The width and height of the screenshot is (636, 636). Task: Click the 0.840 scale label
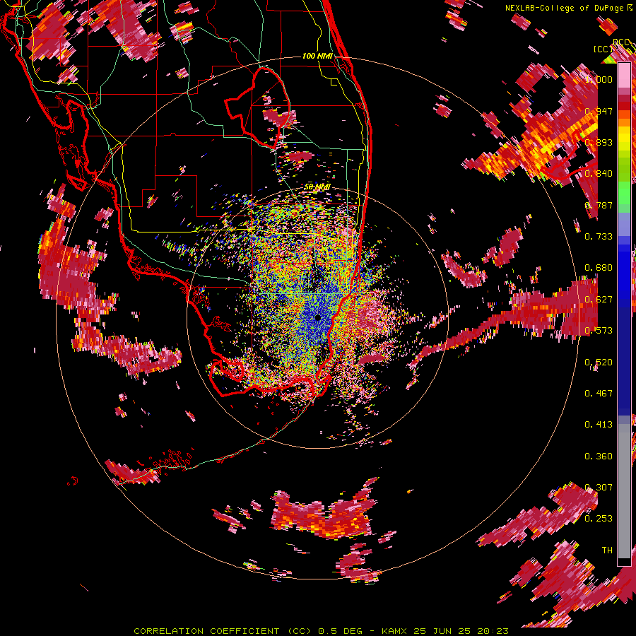click(x=599, y=174)
